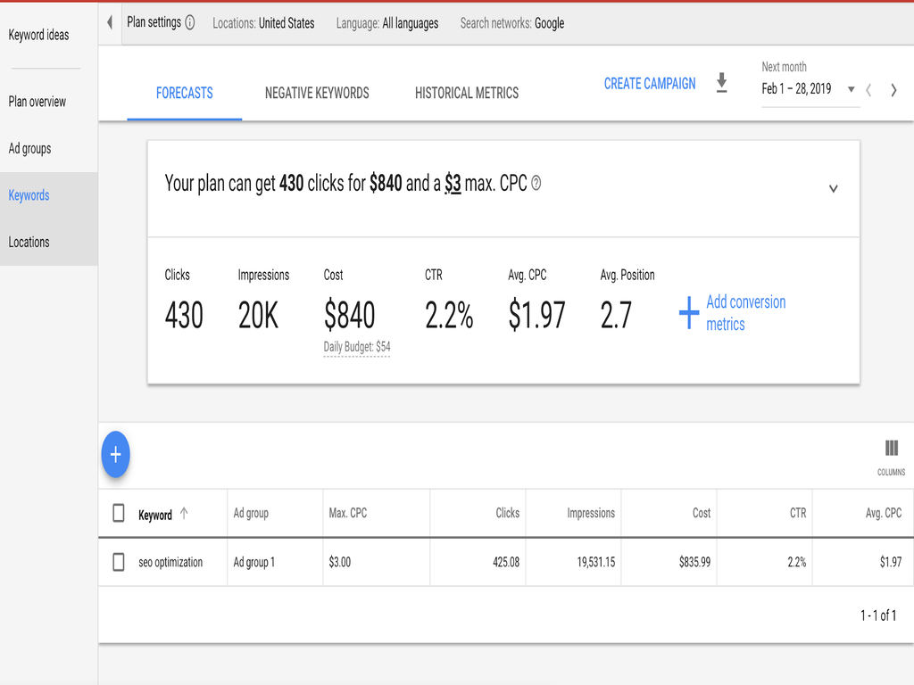Switch to the Historical Metrics tab
The height and width of the screenshot is (685, 914).
click(x=467, y=93)
